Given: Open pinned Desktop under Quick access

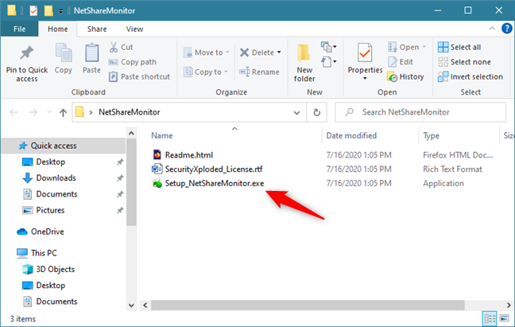Looking at the screenshot, I should coord(51,162).
